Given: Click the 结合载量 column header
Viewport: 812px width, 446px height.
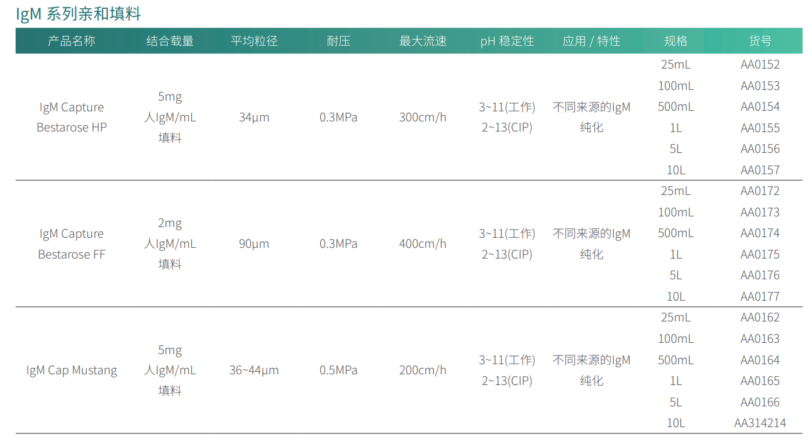Looking at the screenshot, I should tap(170, 41).
